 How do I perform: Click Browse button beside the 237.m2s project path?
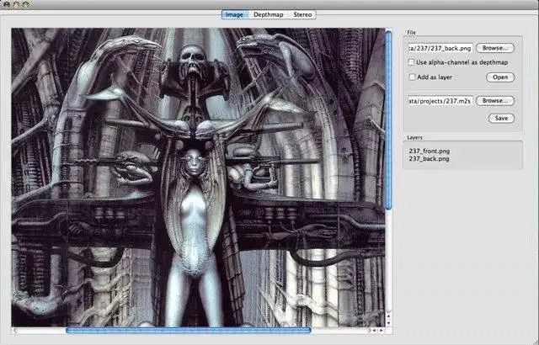pyautogui.click(x=495, y=101)
